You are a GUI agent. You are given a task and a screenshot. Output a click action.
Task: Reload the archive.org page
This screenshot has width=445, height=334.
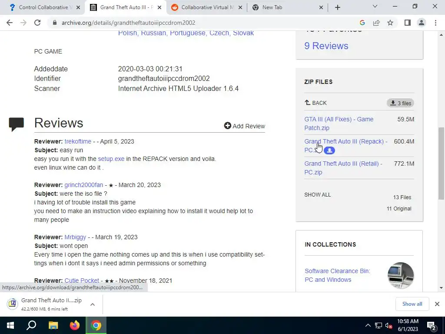click(x=37, y=23)
